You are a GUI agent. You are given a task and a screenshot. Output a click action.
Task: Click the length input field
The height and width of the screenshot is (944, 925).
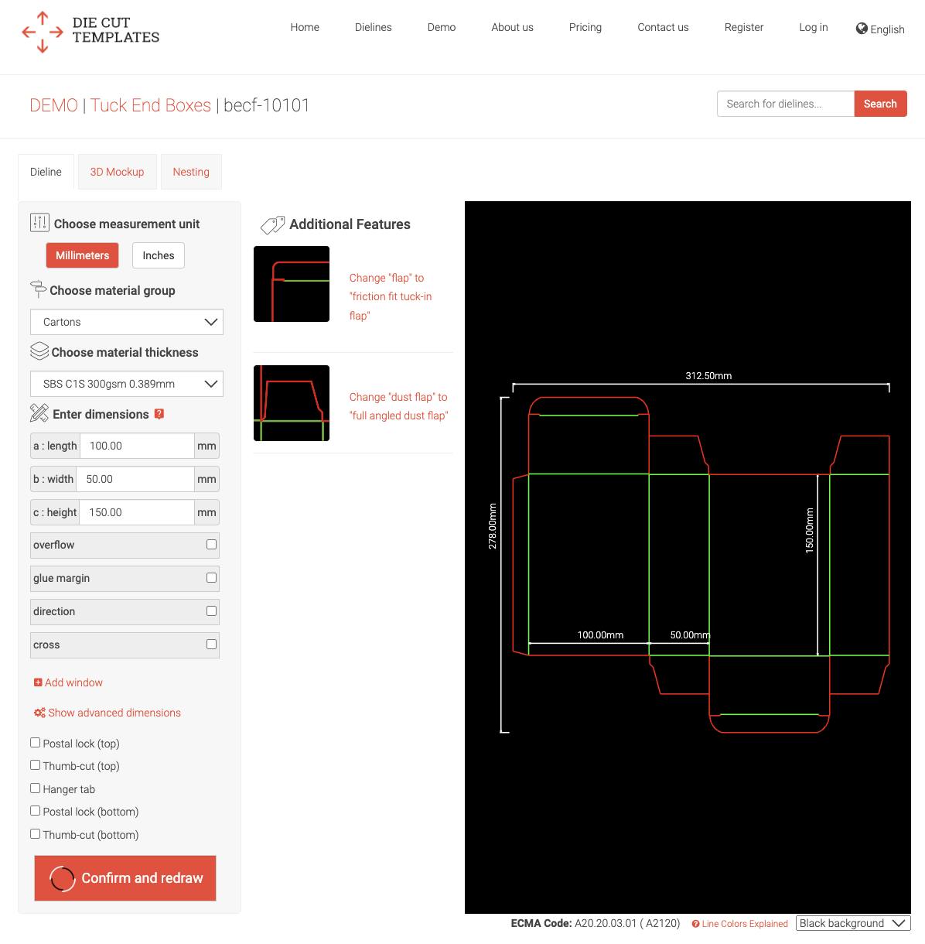tap(137, 446)
